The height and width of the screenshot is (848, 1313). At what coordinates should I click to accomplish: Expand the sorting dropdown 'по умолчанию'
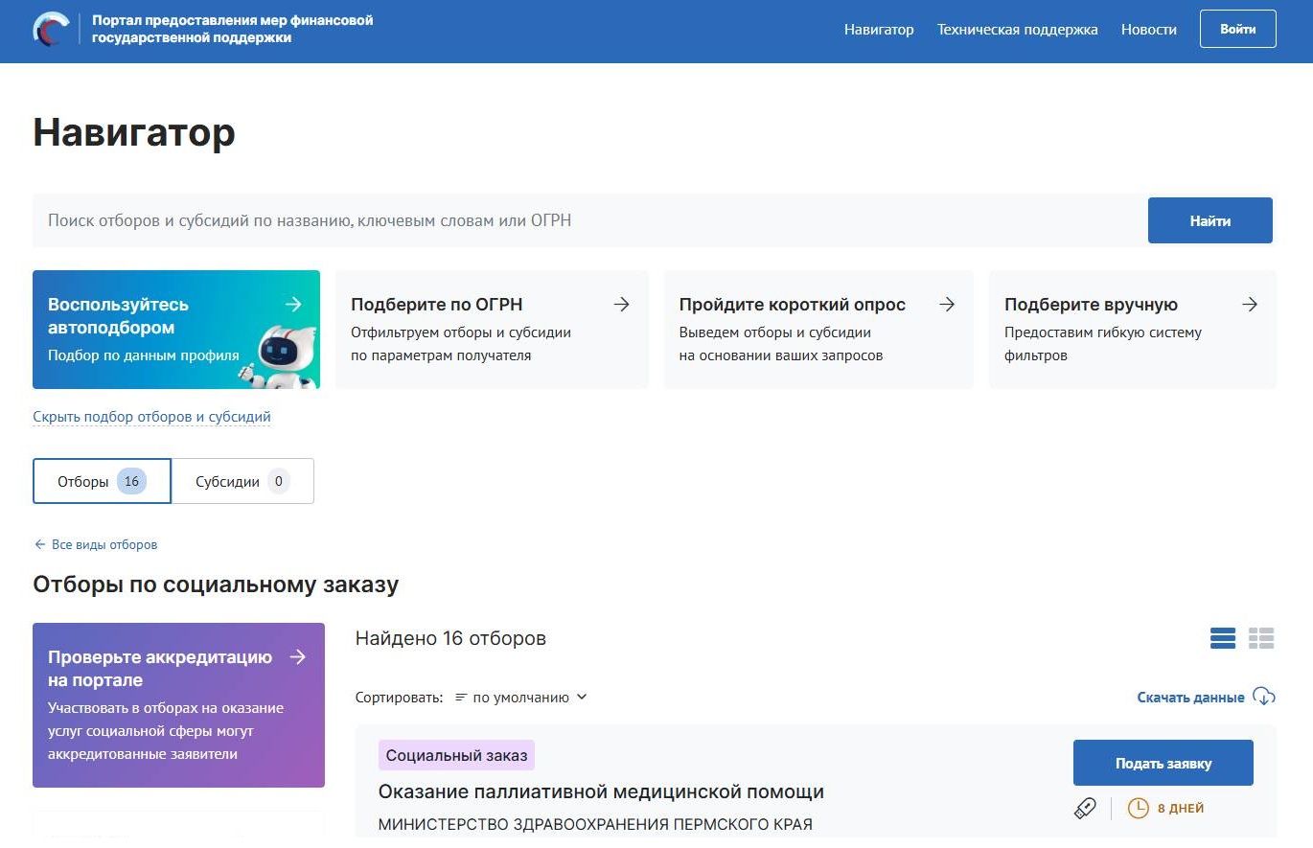[520, 698]
